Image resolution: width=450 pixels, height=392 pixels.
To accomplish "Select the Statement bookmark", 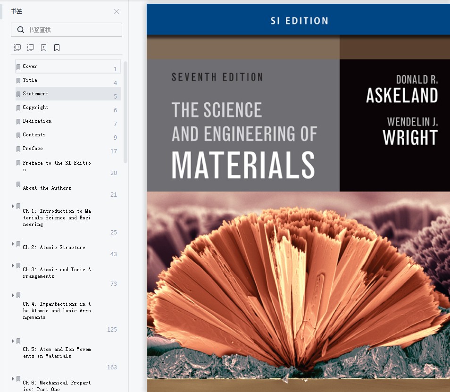I will point(68,93).
